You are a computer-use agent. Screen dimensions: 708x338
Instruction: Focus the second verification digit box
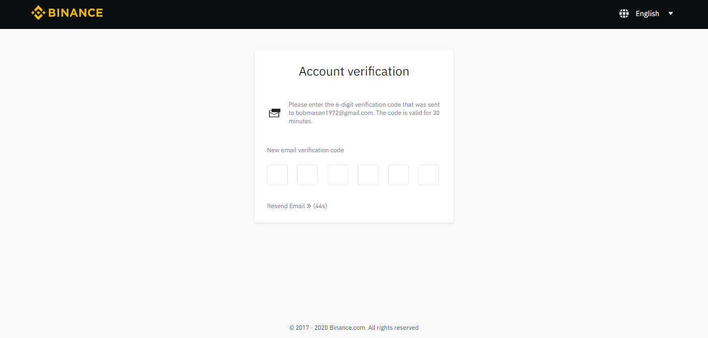point(307,175)
